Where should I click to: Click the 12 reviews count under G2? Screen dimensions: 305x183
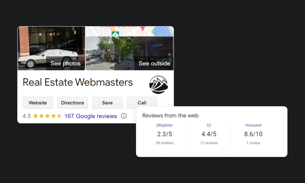[209, 143]
